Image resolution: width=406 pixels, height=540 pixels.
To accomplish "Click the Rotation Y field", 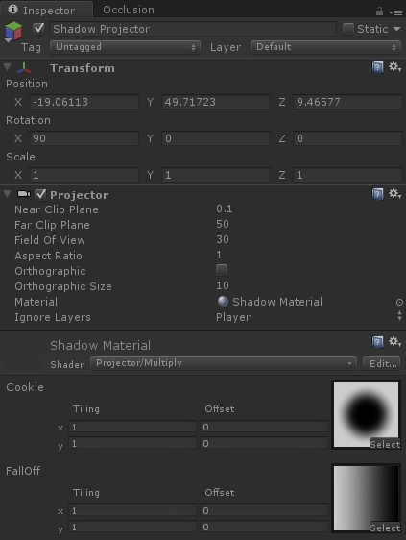I will (216, 138).
